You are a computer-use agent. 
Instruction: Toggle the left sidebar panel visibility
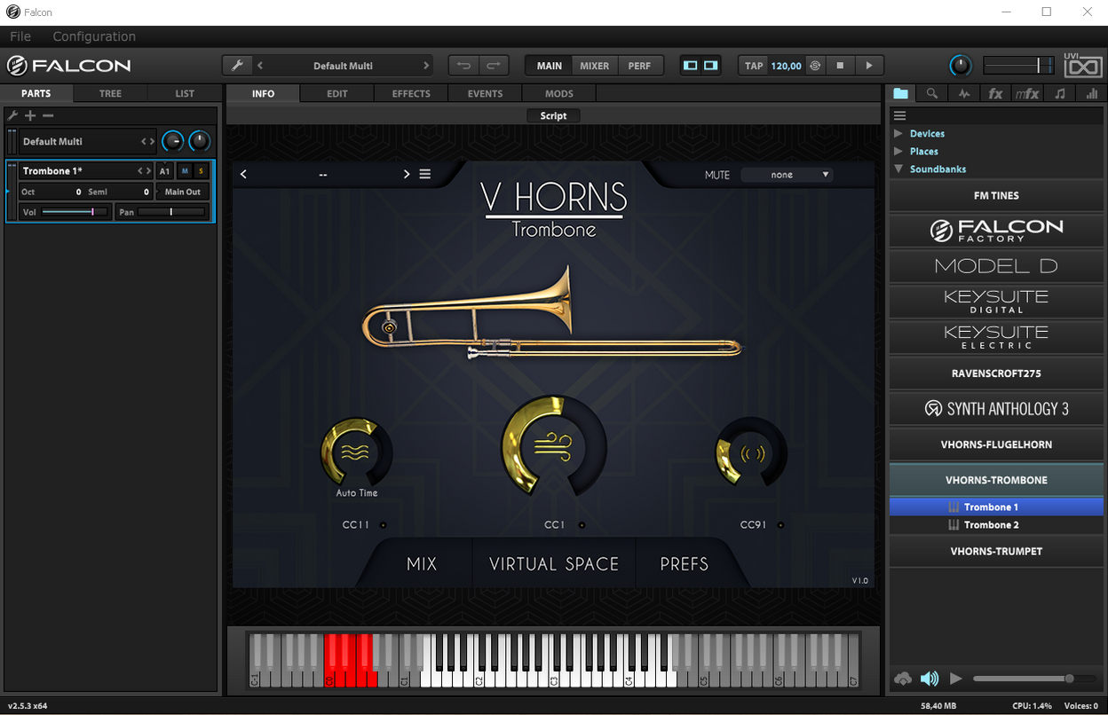pos(690,66)
